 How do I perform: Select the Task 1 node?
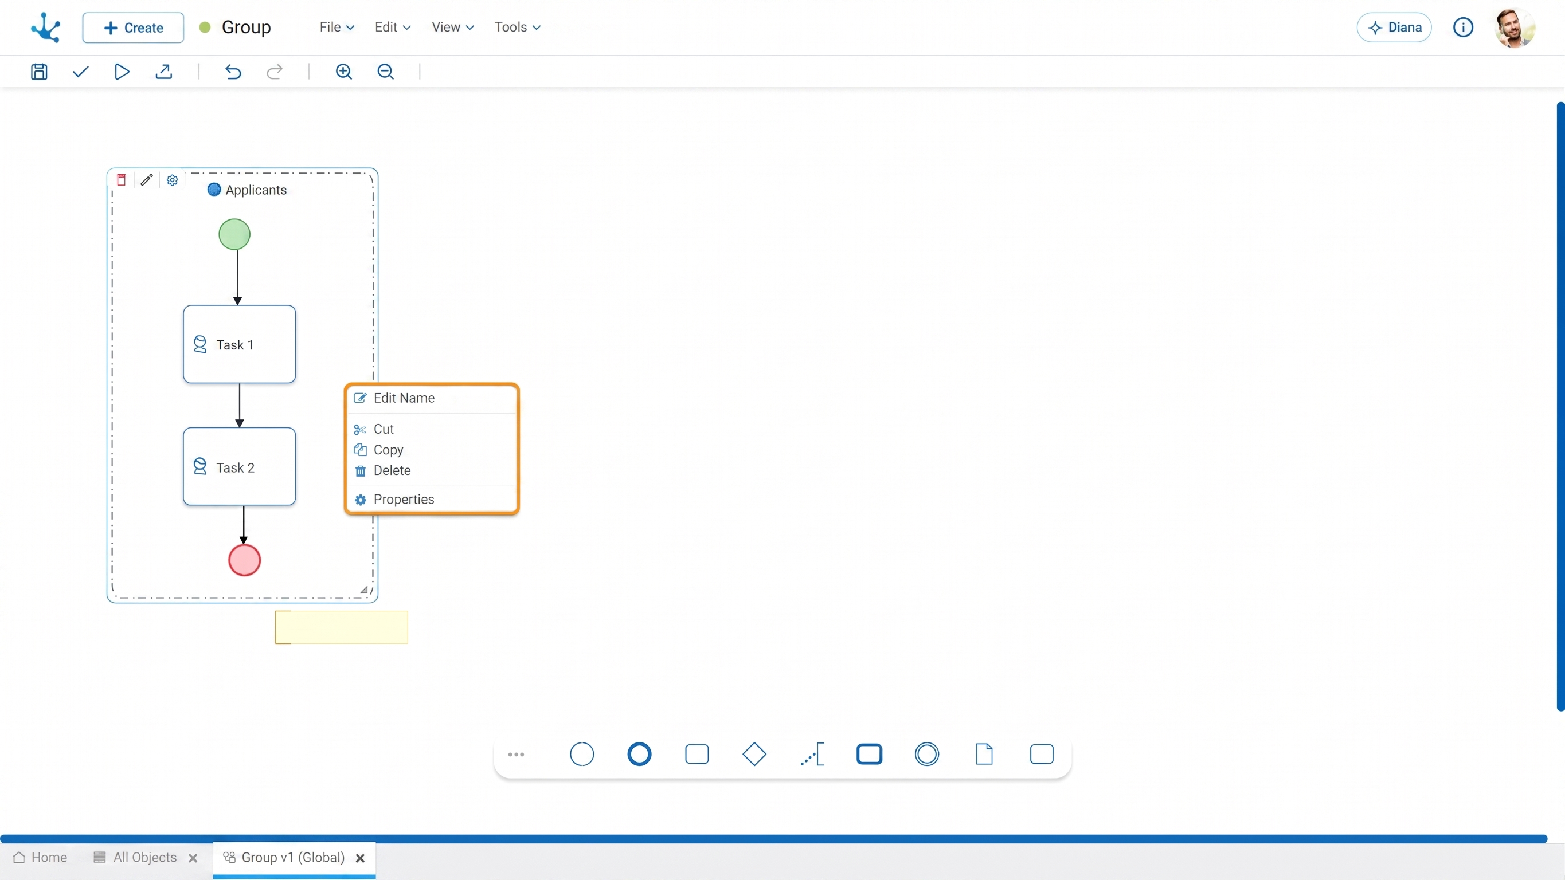pyautogui.click(x=240, y=344)
